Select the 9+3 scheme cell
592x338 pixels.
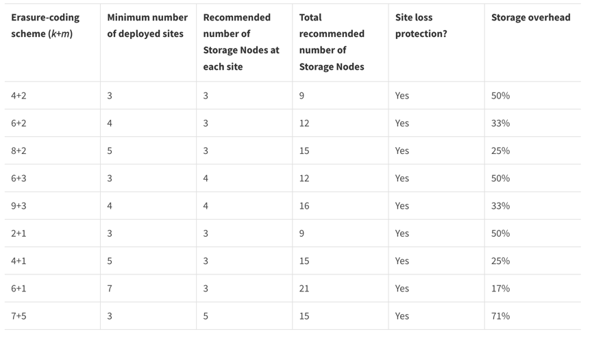[x=18, y=206]
